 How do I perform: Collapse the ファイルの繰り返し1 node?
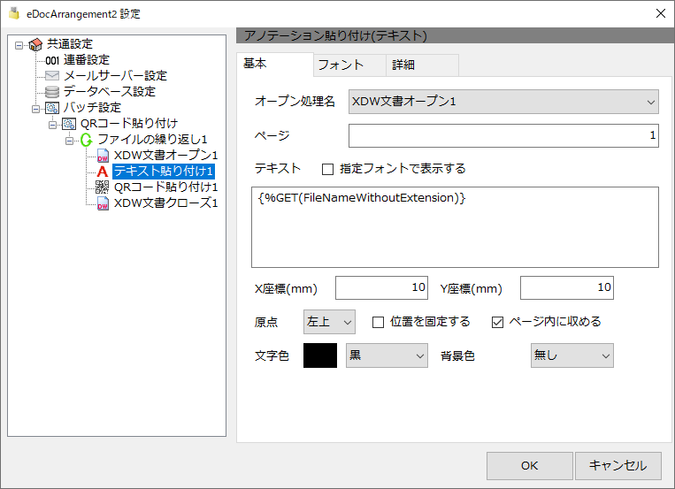tap(69, 141)
